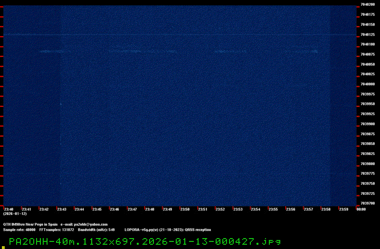Click the 23:50 time axis label
The height and width of the screenshot is (249, 380).
pyautogui.click(x=185, y=209)
